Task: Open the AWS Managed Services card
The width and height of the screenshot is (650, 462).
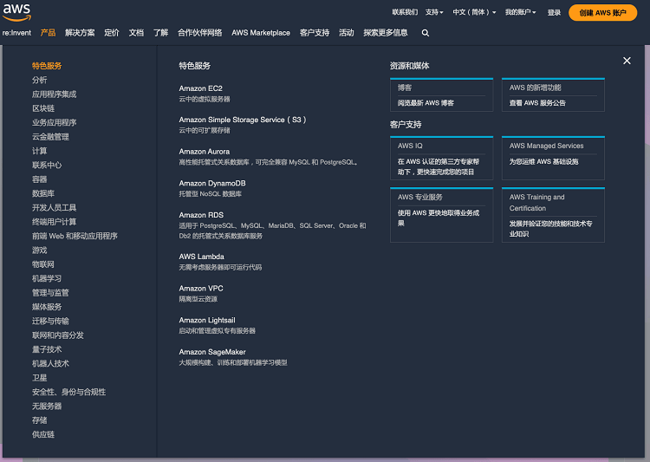Action: (x=553, y=158)
